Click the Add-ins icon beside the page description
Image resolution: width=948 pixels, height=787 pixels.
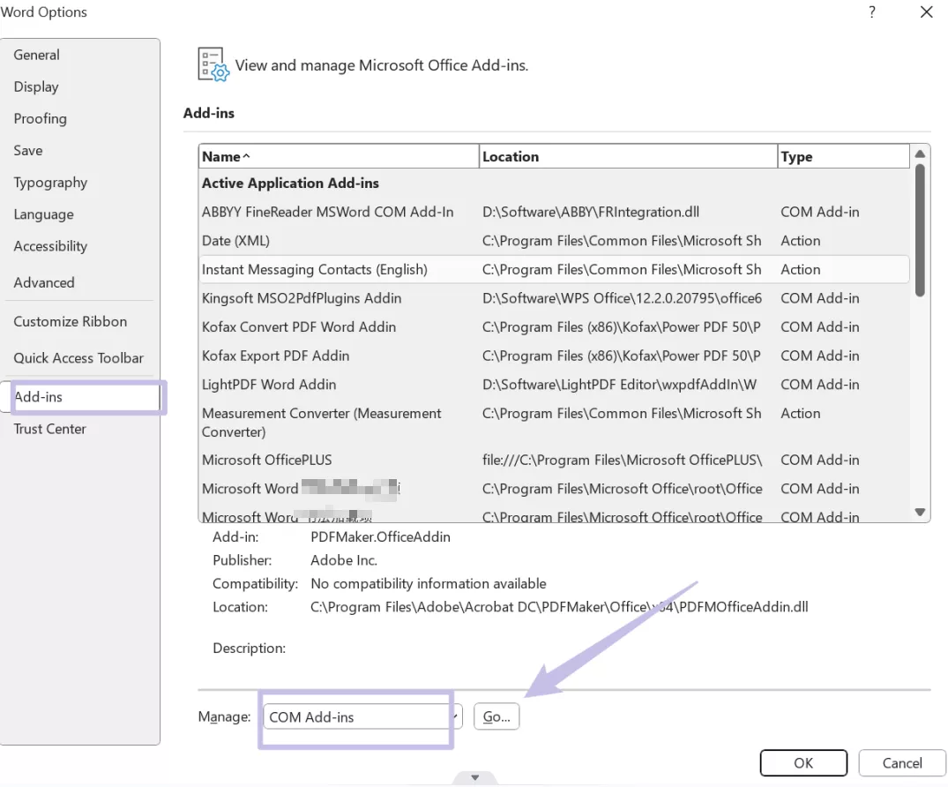point(212,64)
